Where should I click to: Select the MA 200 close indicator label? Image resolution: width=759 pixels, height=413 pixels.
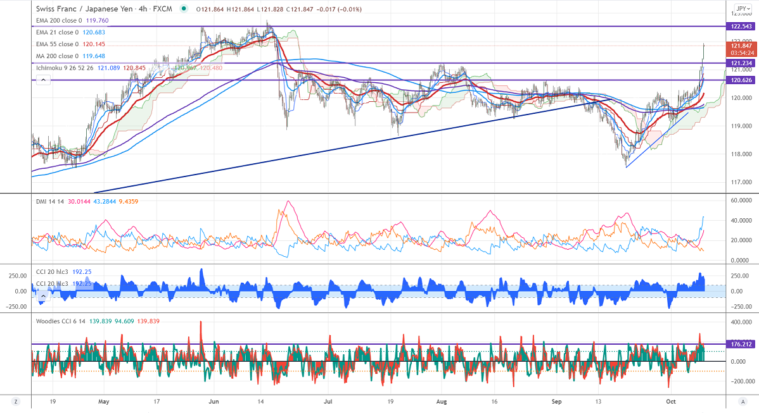56,56
